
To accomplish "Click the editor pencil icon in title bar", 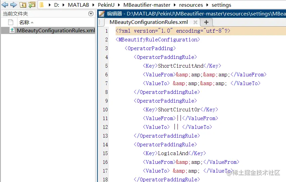I will click(102, 14).
